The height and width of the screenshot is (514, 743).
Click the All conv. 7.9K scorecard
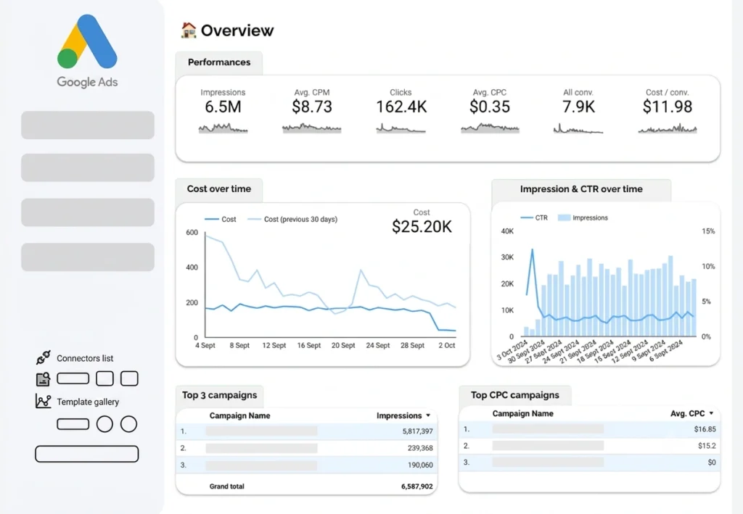coord(578,111)
